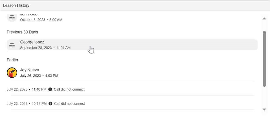
Task: Click Jay Nueva's toucan avatar
Action: tap(12, 73)
